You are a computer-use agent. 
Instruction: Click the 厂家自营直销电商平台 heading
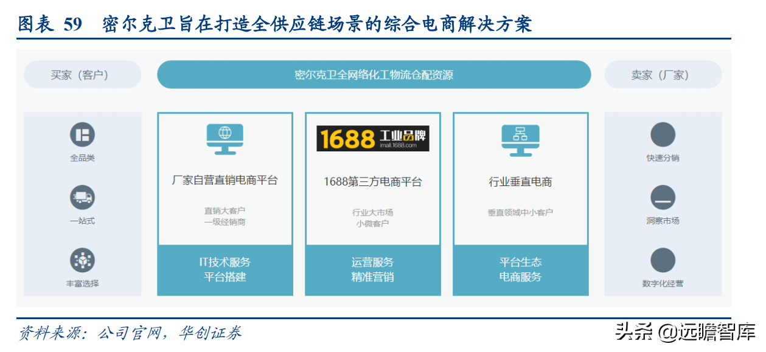pyautogui.click(x=225, y=181)
